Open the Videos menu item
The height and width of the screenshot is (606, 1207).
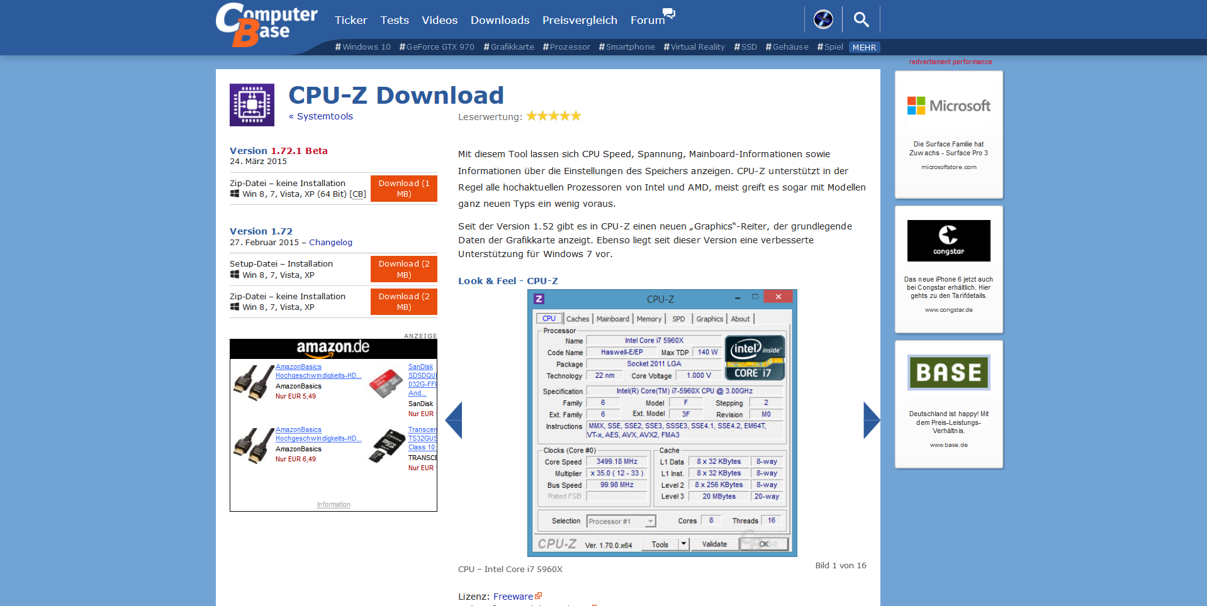tap(440, 20)
